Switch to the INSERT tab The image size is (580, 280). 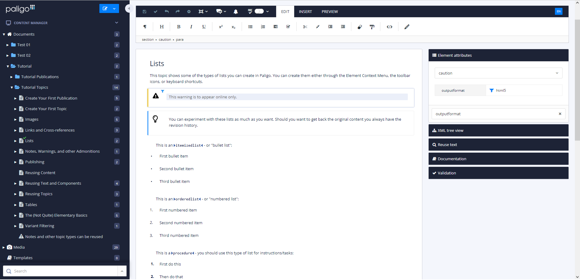[x=305, y=11]
